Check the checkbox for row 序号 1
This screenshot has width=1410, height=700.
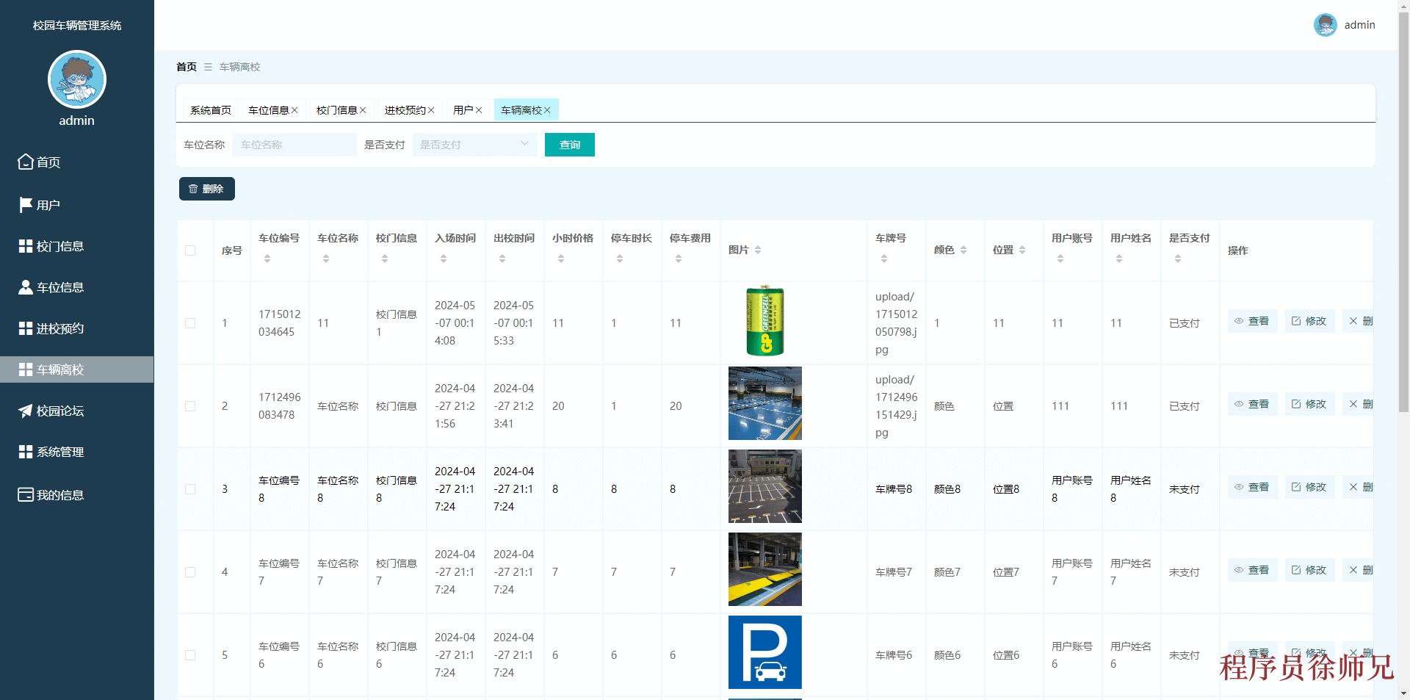[x=191, y=322]
